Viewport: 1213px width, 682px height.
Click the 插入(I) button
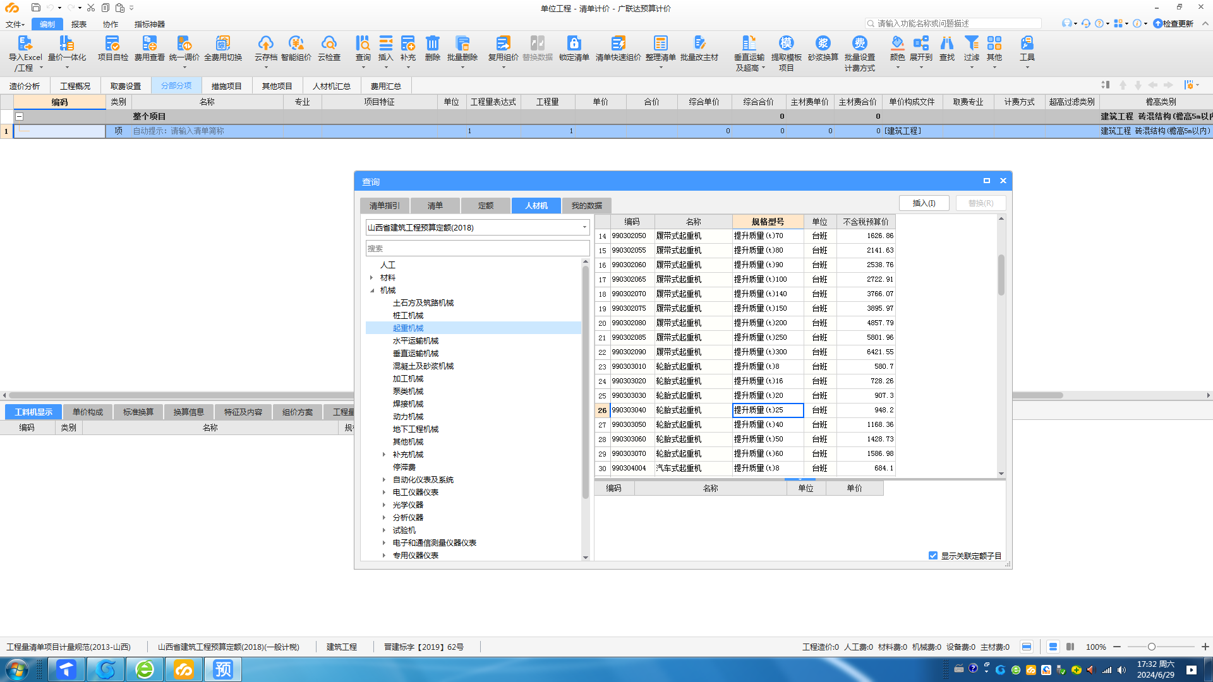(x=924, y=203)
